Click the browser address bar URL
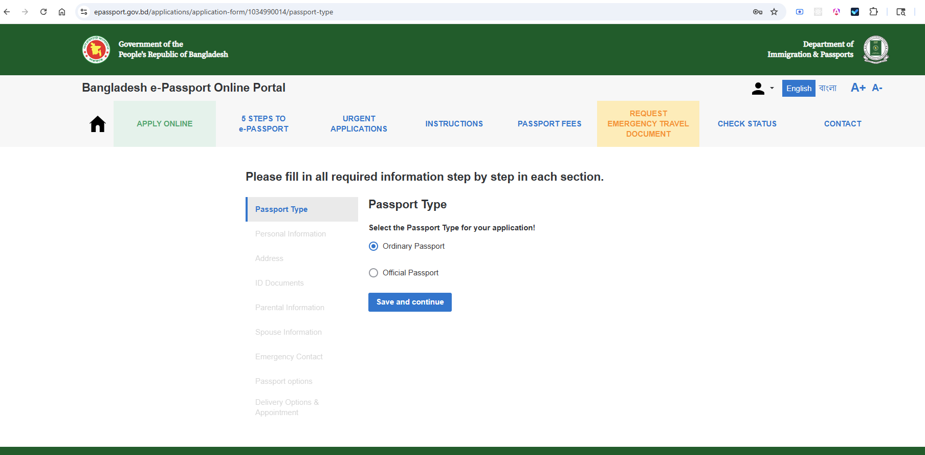Viewport: 925px width, 455px height. click(213, 12)
